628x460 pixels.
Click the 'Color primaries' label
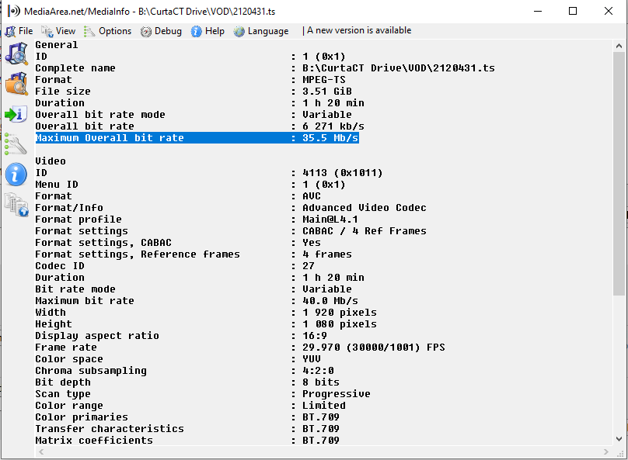(x=82, y=417)
